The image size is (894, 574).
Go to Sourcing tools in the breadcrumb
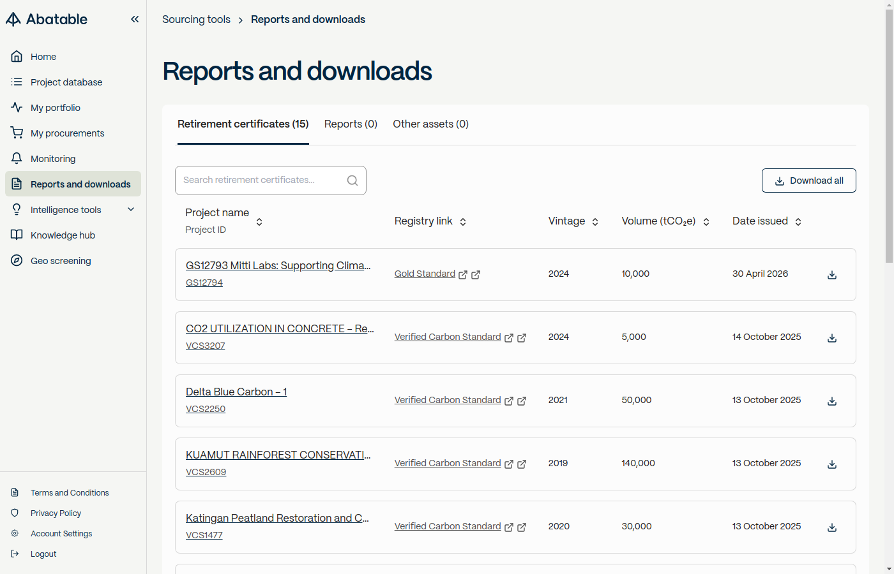[x=196, y=19]
